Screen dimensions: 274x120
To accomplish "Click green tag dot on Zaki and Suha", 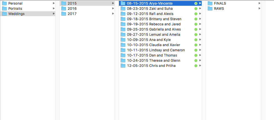I will pyautogui.click(x=196, y=9).
